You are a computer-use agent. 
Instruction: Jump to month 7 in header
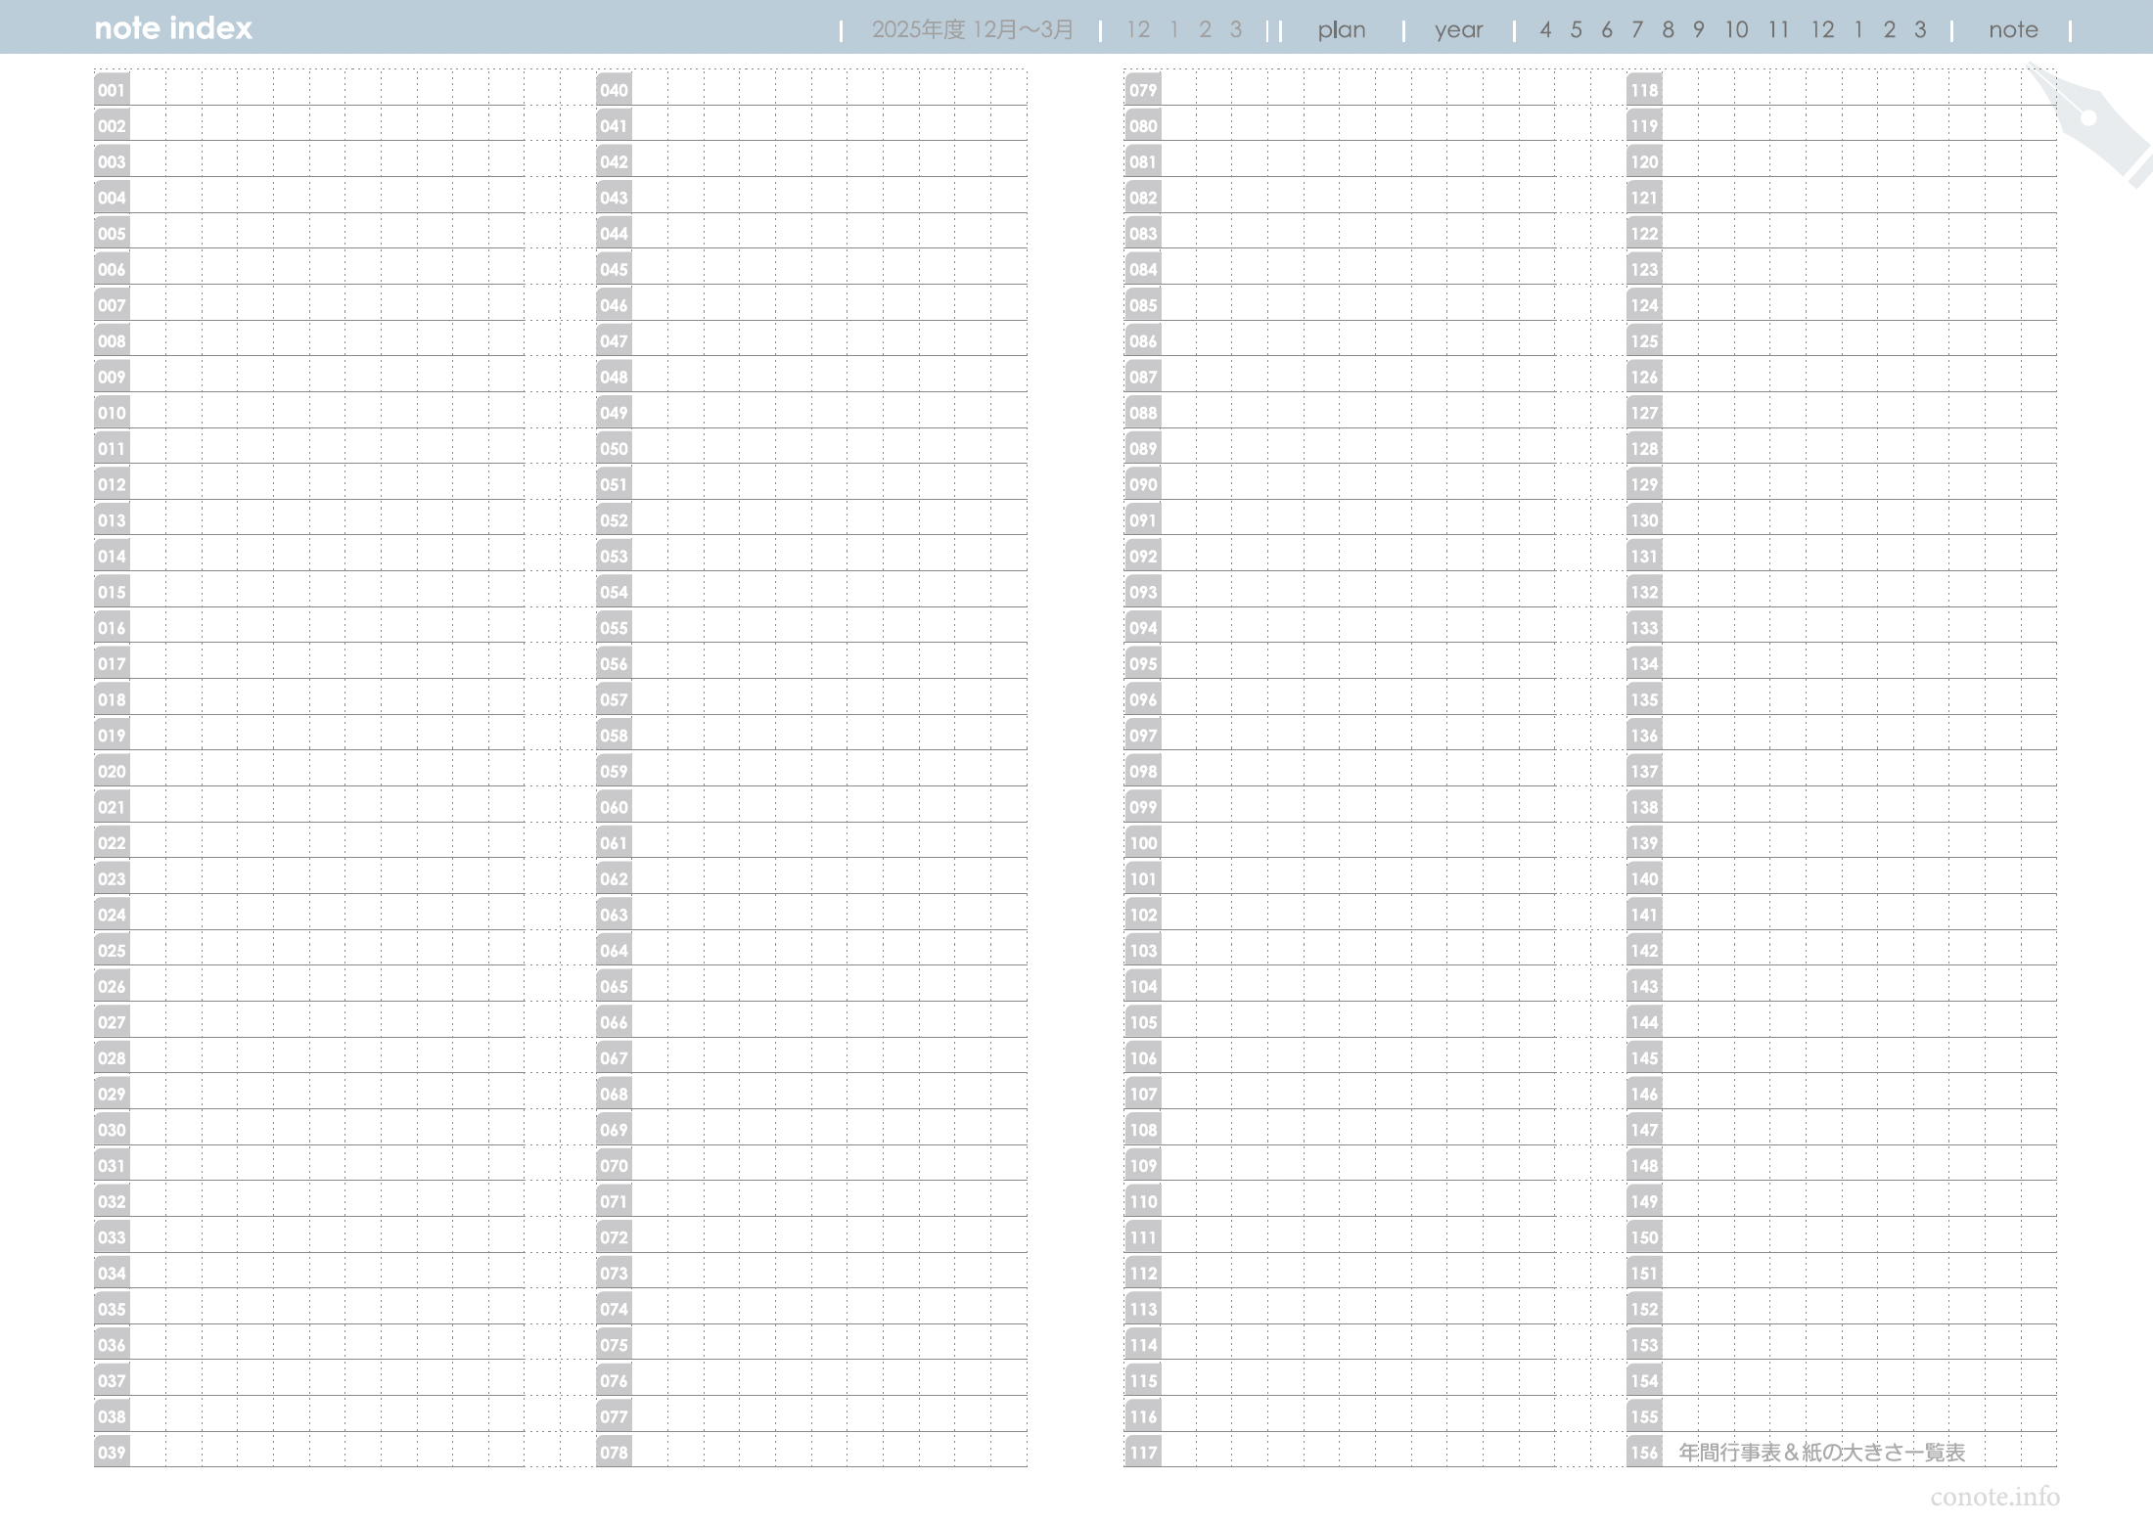(1636, 29)
